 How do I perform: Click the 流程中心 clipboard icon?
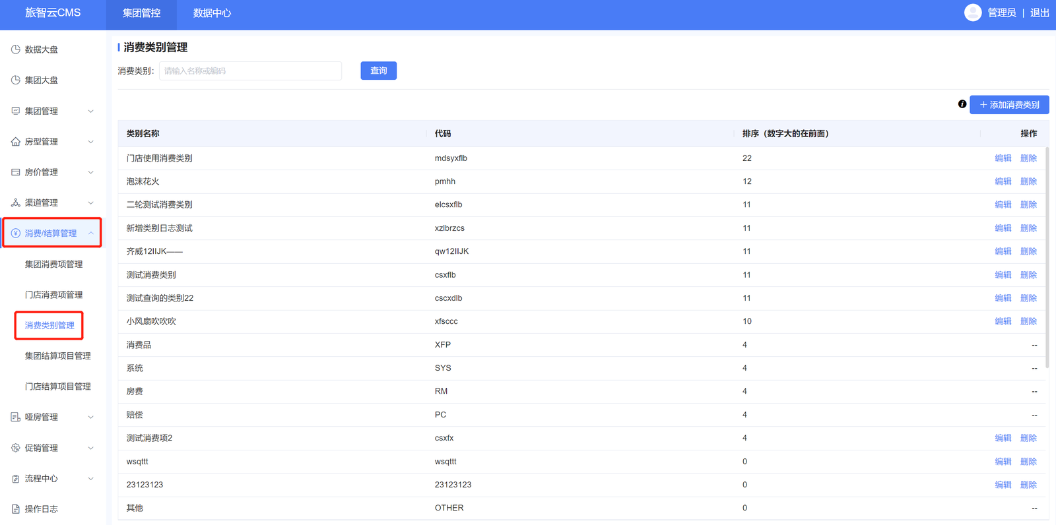coord(16,479)
